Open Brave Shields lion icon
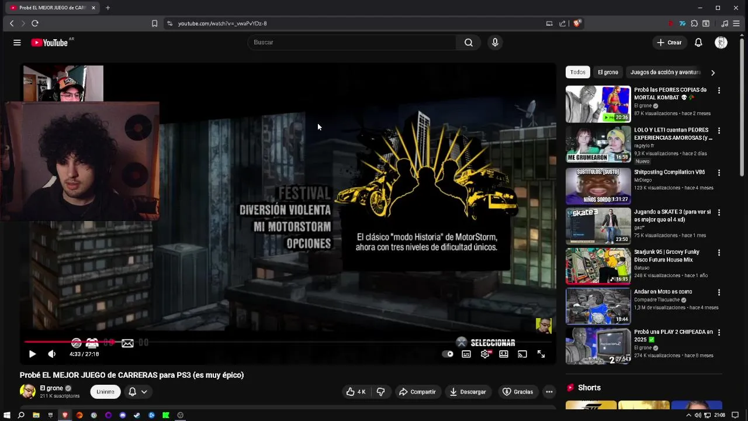748x421 pixels. [x=577, y=23]
